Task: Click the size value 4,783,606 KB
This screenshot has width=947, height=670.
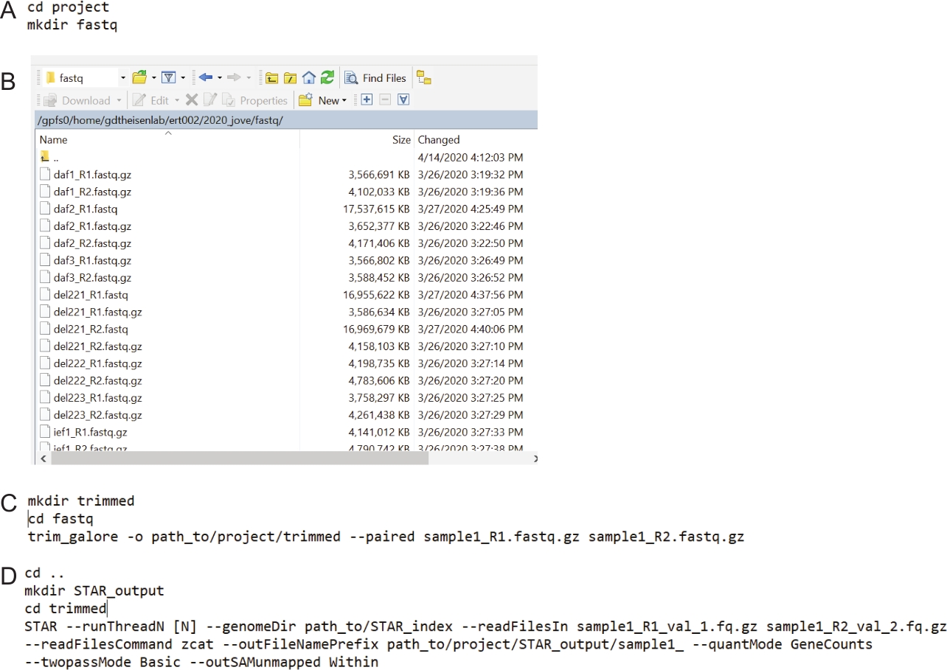Action: click(x=378, y=381)
